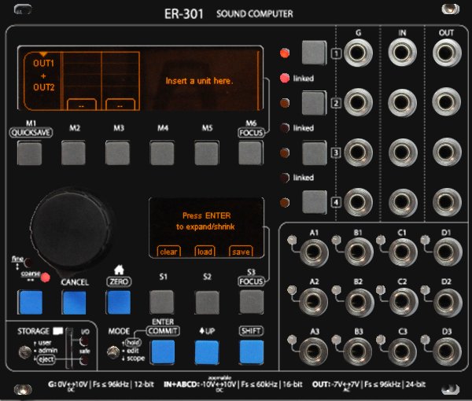Click the B1 input jack

point(358,252)
